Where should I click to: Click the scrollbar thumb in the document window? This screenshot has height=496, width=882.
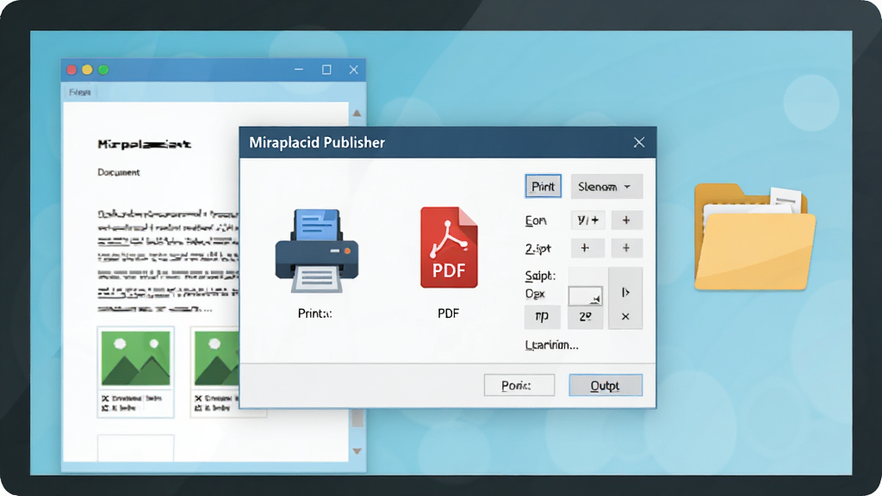pos(357,418)
